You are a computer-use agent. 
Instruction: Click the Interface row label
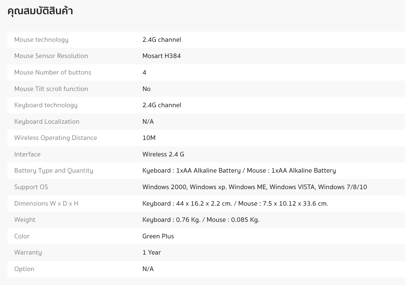27,154
